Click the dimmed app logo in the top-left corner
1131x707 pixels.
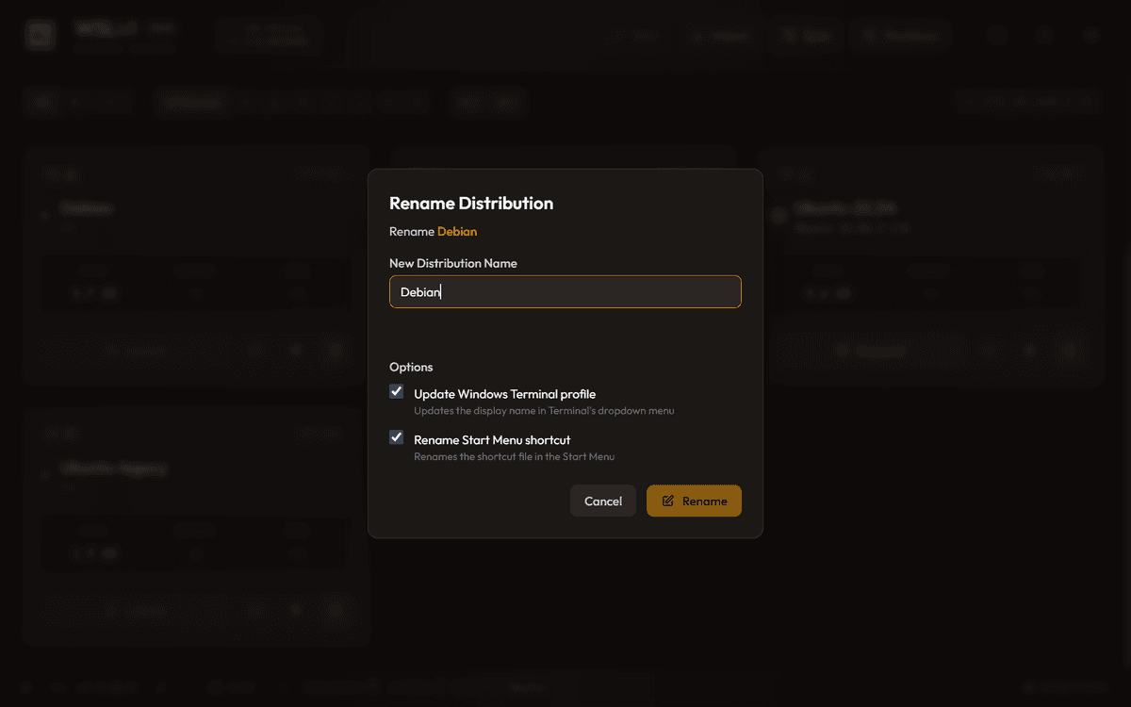[x=41, y=36]
